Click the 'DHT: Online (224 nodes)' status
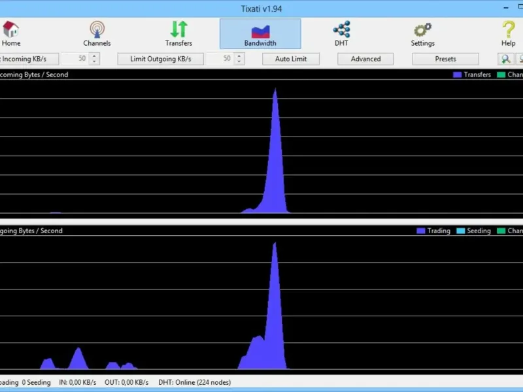The width and height of the screenshot is (523, 392). 194,382
